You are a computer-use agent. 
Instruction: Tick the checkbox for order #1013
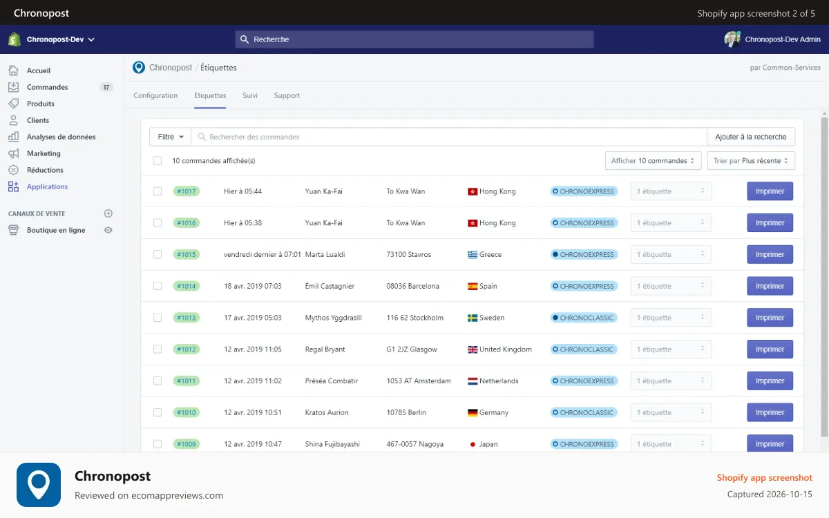pos(158,318)
